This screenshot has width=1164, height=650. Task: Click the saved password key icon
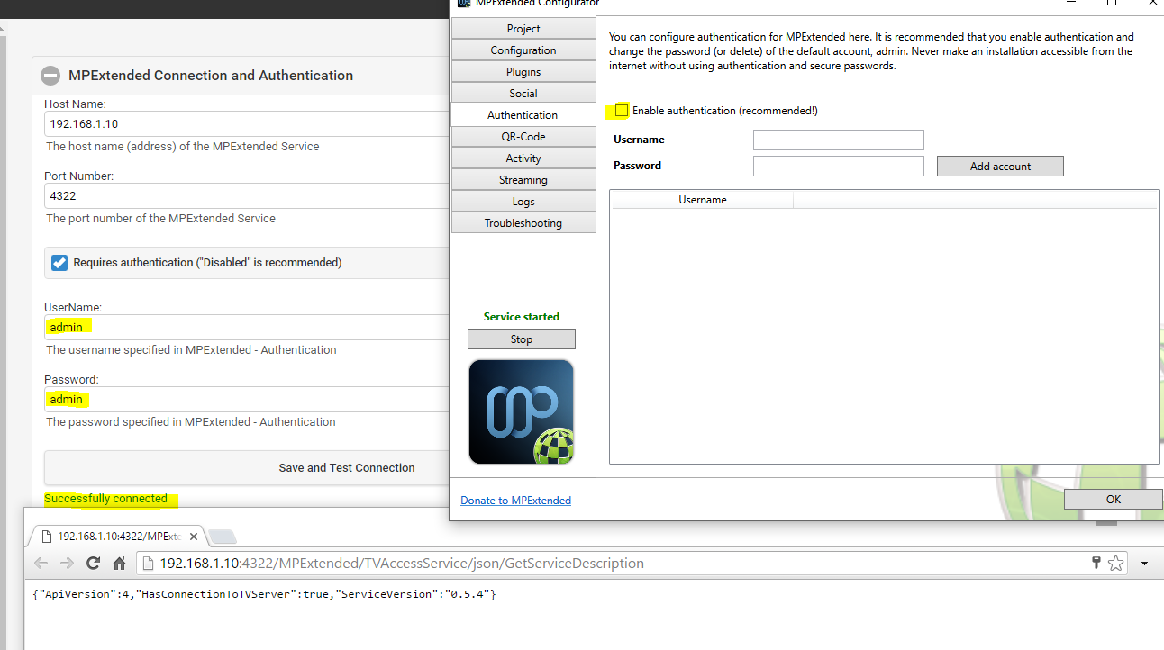(x=1096, y=564)
